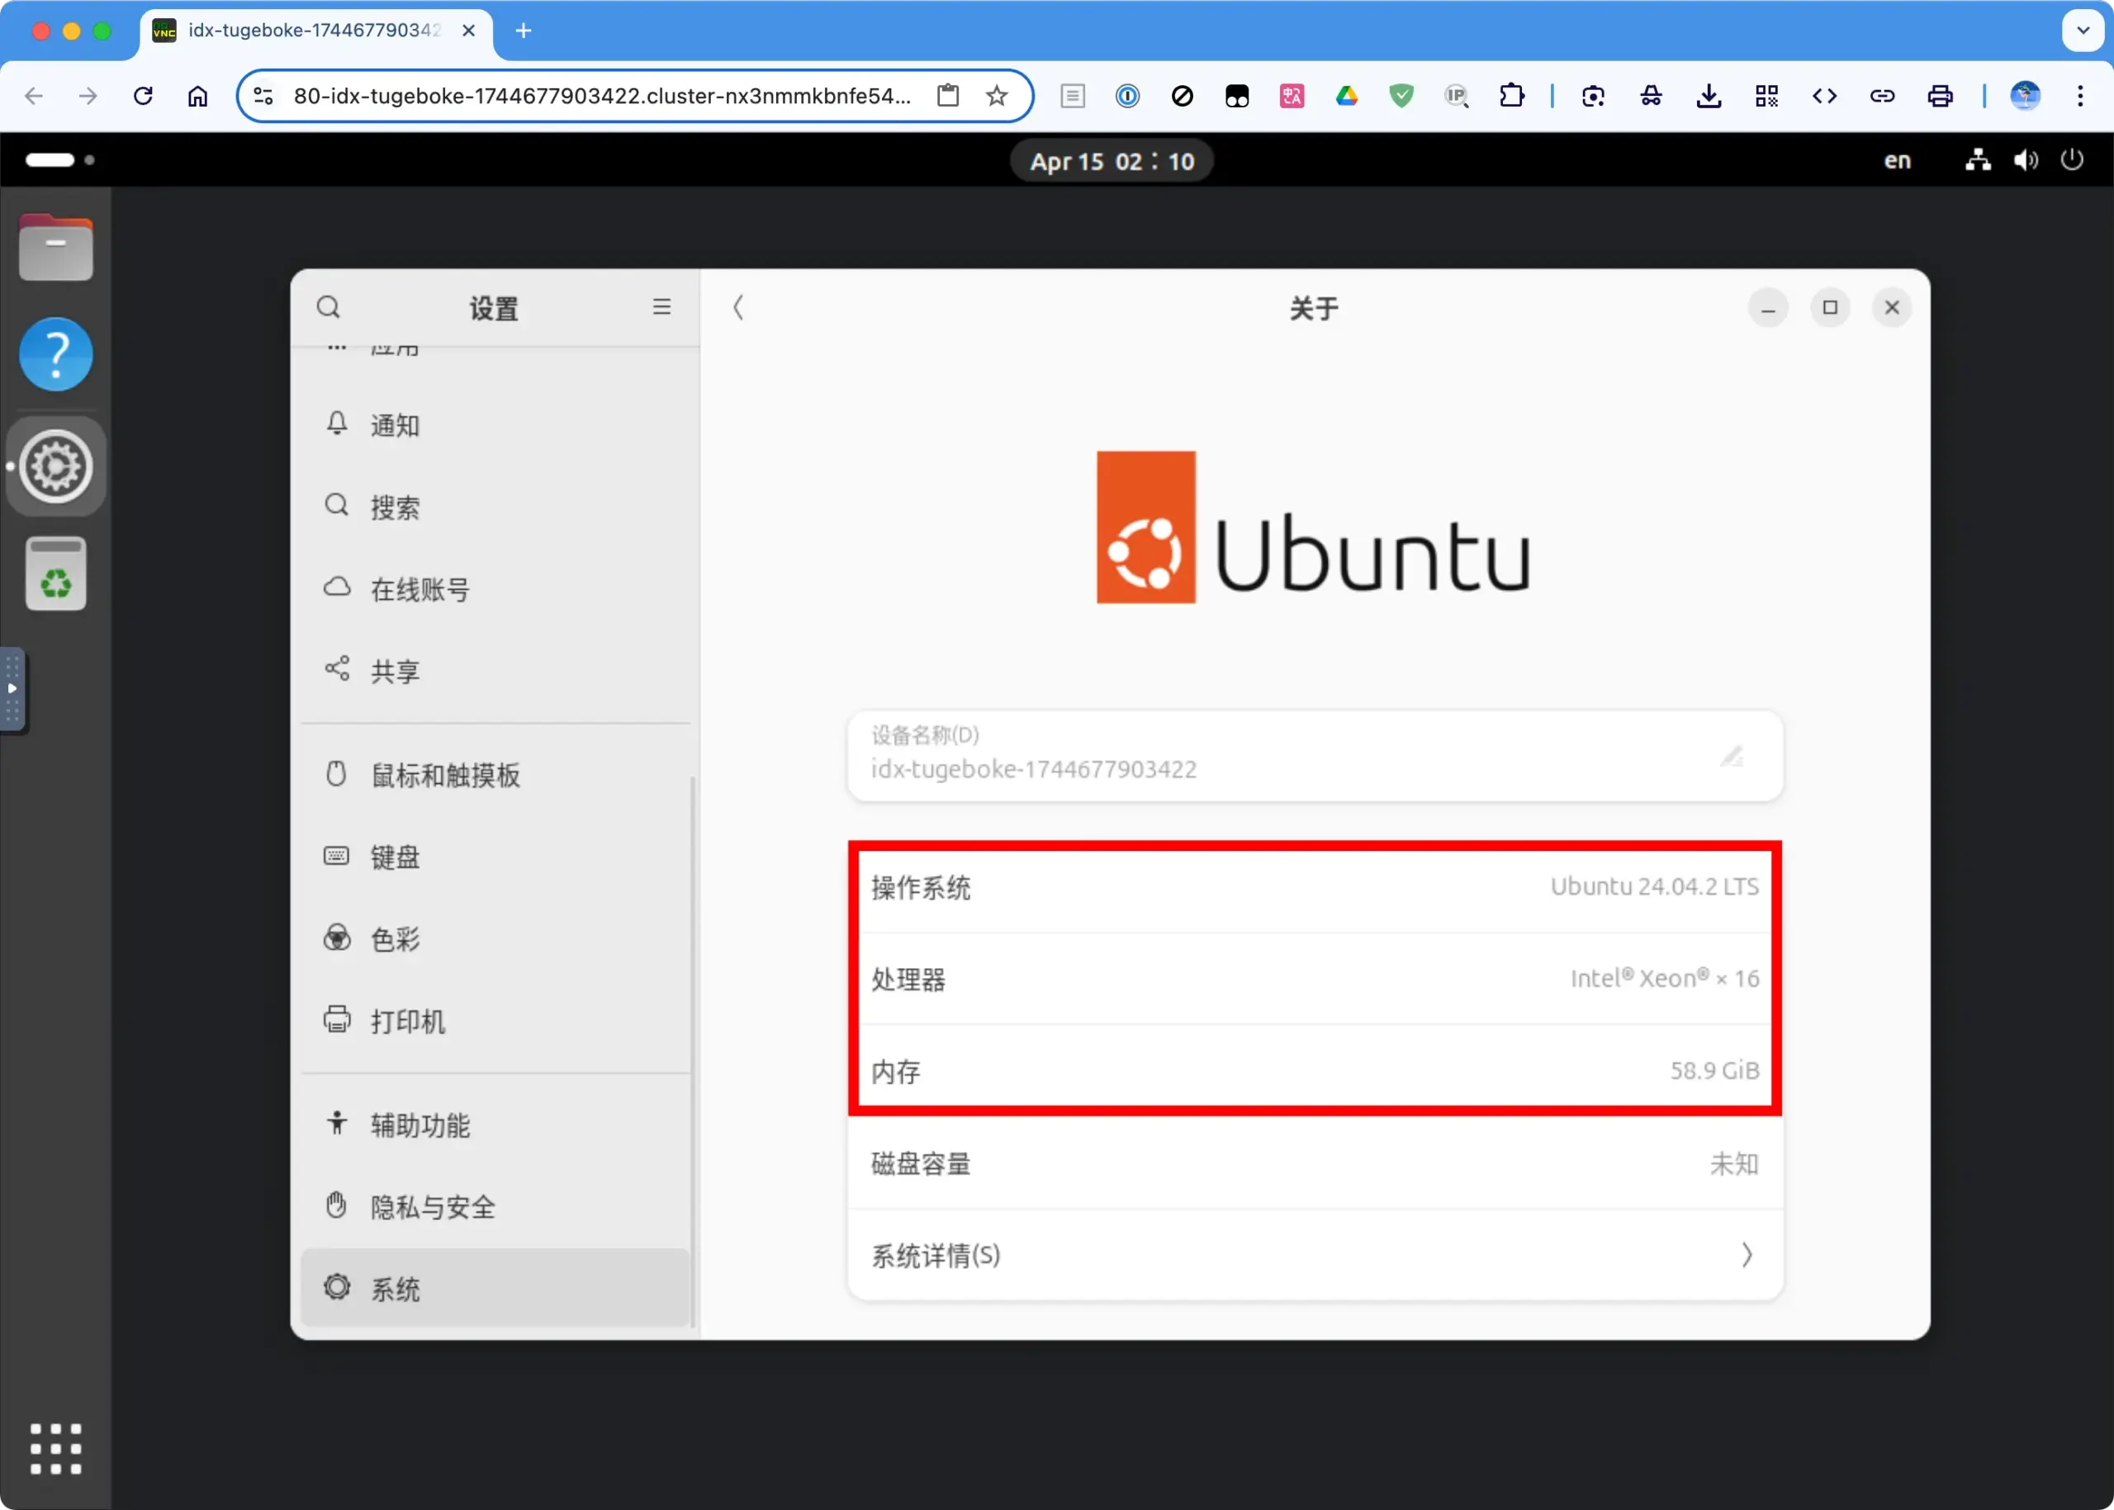Select the 通知 notifications item
2114x1510 pixels.
coord(495,426)
